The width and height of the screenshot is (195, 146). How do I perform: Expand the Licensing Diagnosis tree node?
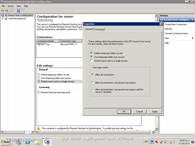3,18
